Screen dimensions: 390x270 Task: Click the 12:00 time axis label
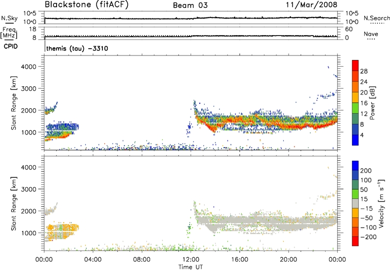tap(191, 260)
